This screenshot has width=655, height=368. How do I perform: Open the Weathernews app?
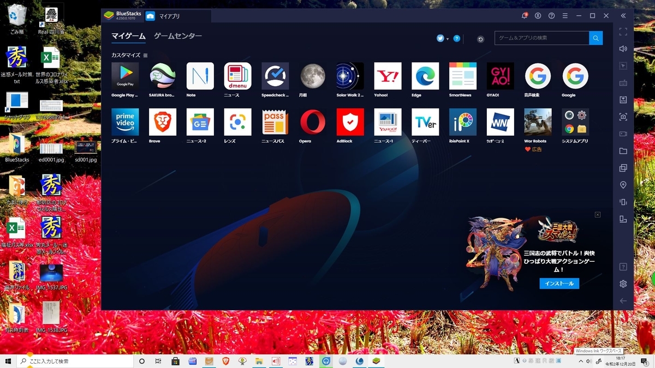[501, 122]
